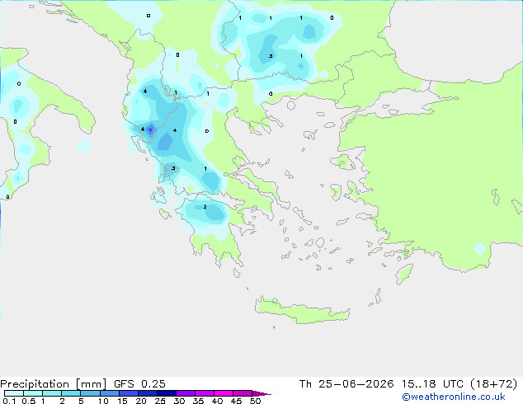Image resolution: width=523 pixels, height=404 pixels.
Task: Click the over-50 mm arrow tip of legend
Action: point(261,393)
